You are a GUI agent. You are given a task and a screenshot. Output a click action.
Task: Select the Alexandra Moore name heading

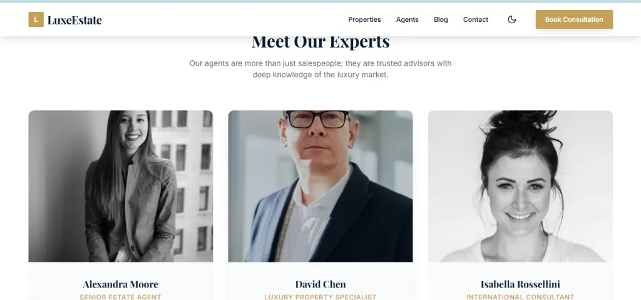coord(121,284)
